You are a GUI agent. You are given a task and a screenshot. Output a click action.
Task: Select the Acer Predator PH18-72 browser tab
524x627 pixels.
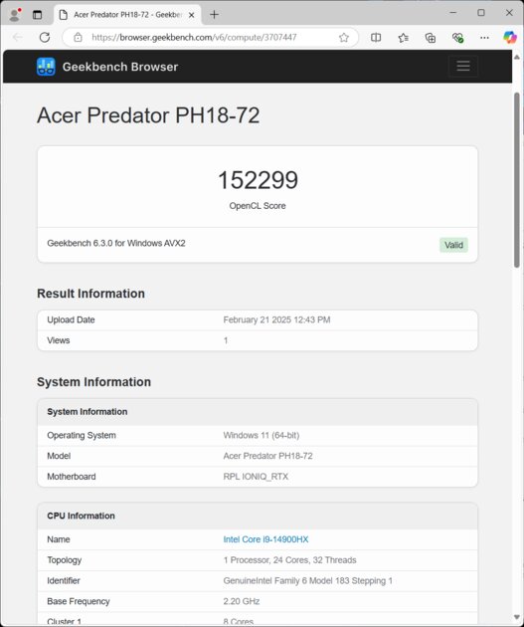pos(127,15)
